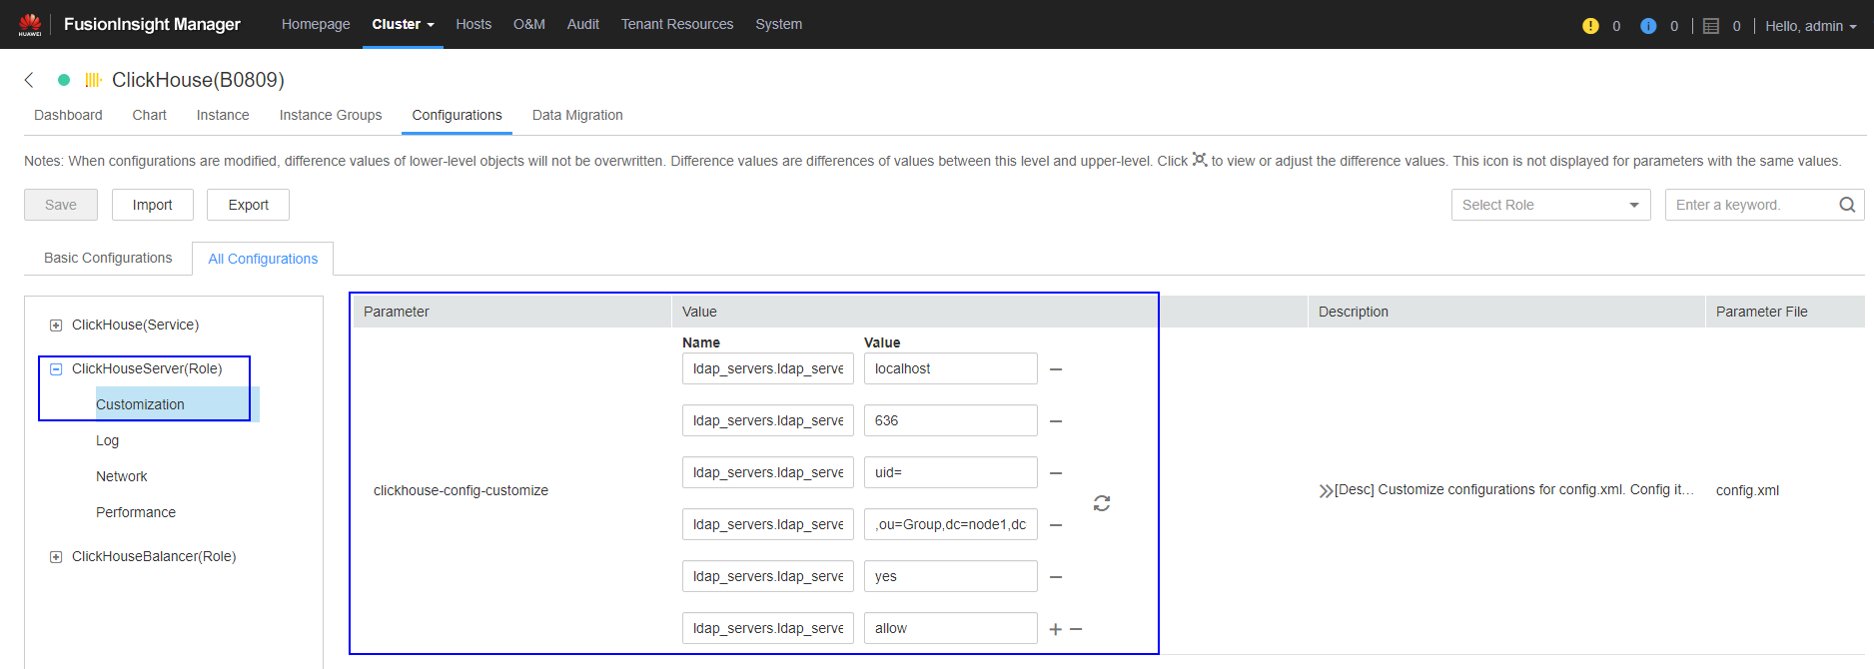
Task: Select the Configurations tab
Action: pos(458,115)
